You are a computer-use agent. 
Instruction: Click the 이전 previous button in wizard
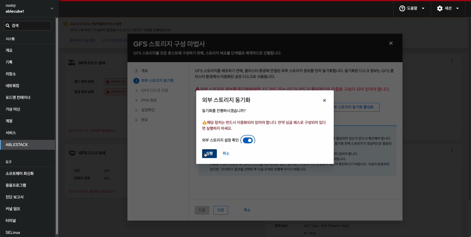point(220,210)
